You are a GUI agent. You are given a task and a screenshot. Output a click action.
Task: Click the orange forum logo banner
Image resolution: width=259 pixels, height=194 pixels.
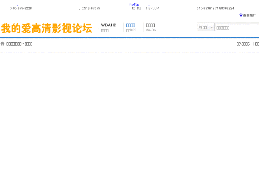coord(47,28)
